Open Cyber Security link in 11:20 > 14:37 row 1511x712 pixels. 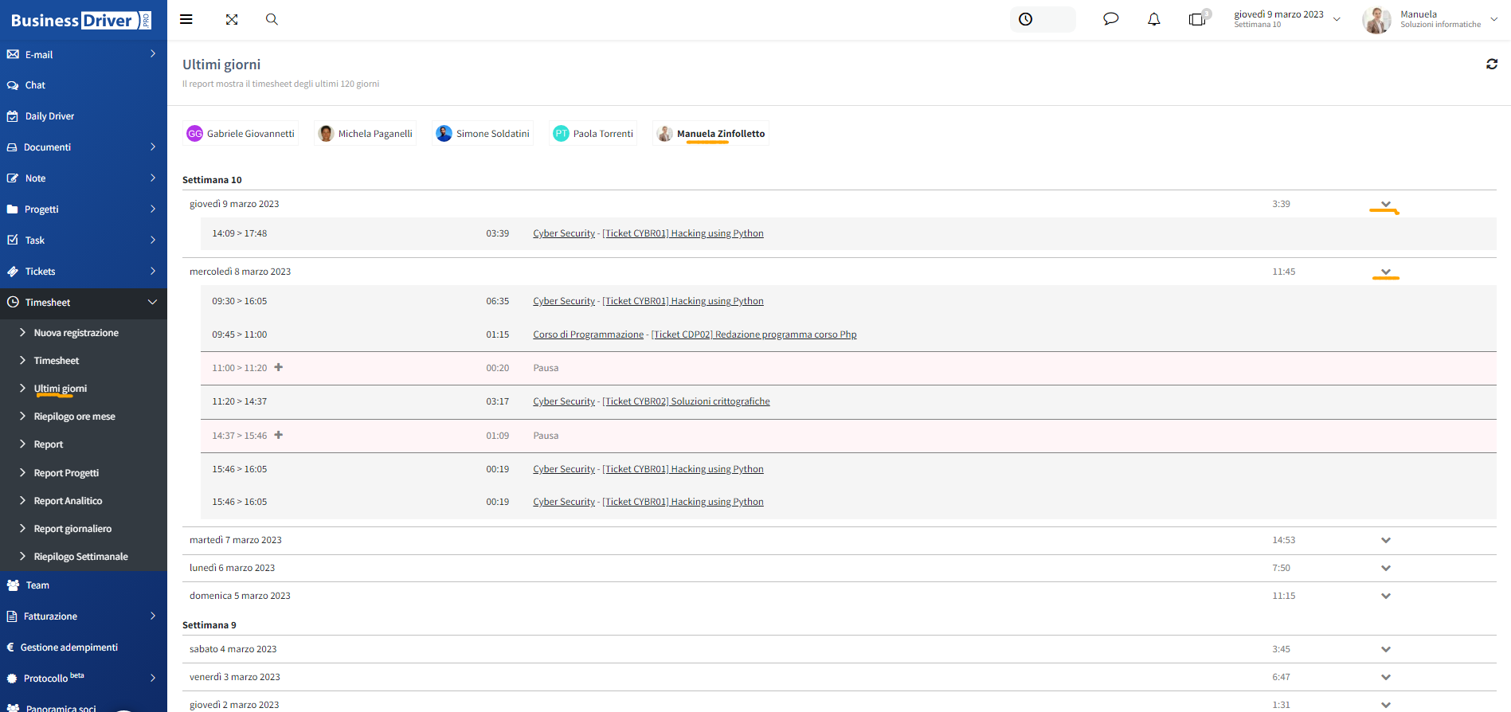pos(564,401)
